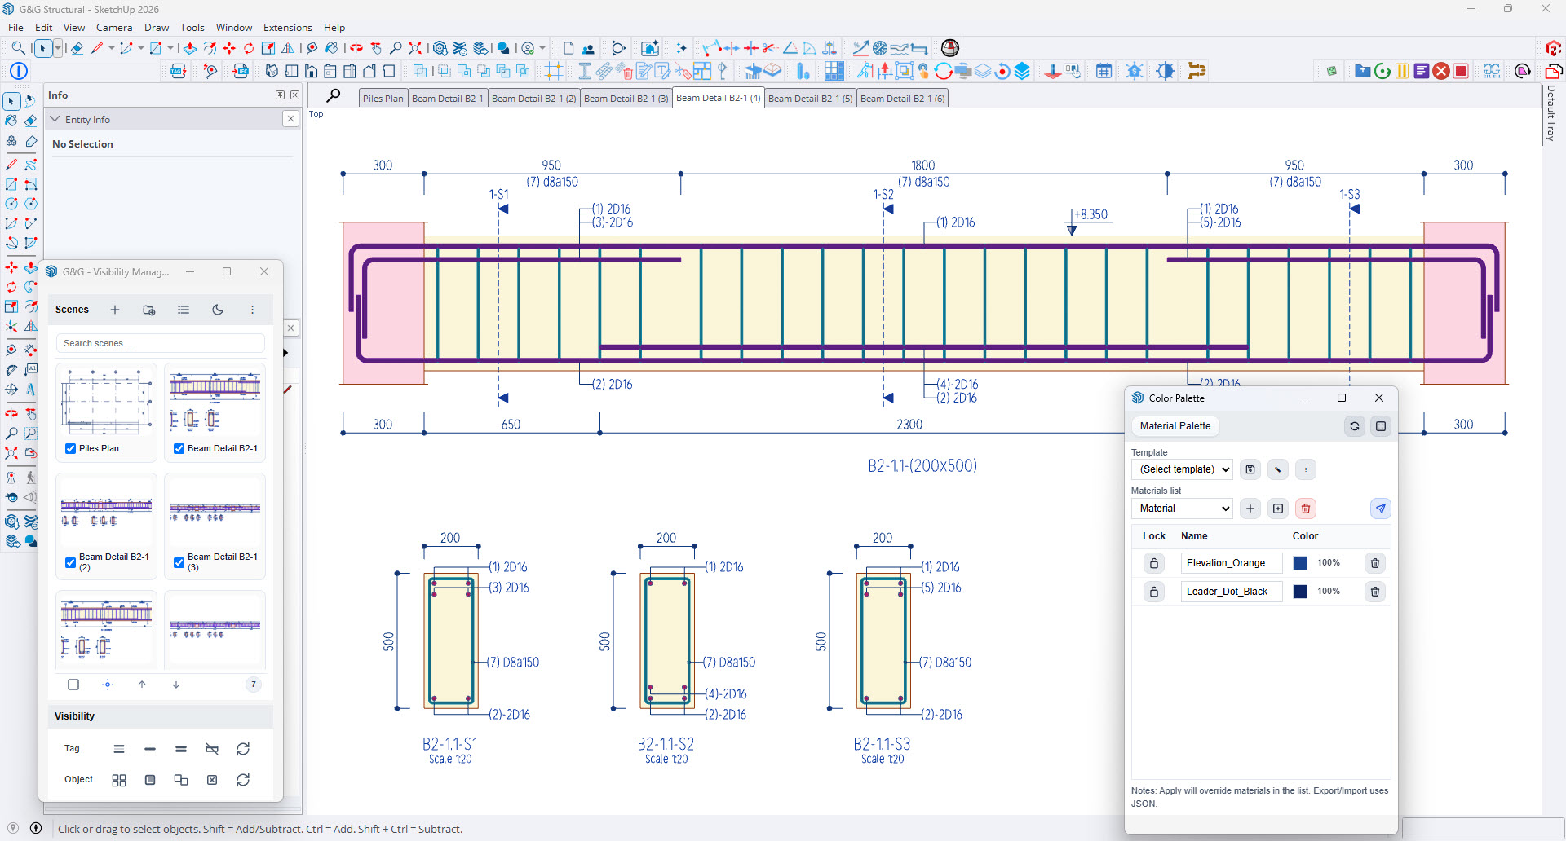The height and width of the screenshot is (841, 1566).
Task: Add a new scene with plus icon
Action: click(x=115, y=310)
